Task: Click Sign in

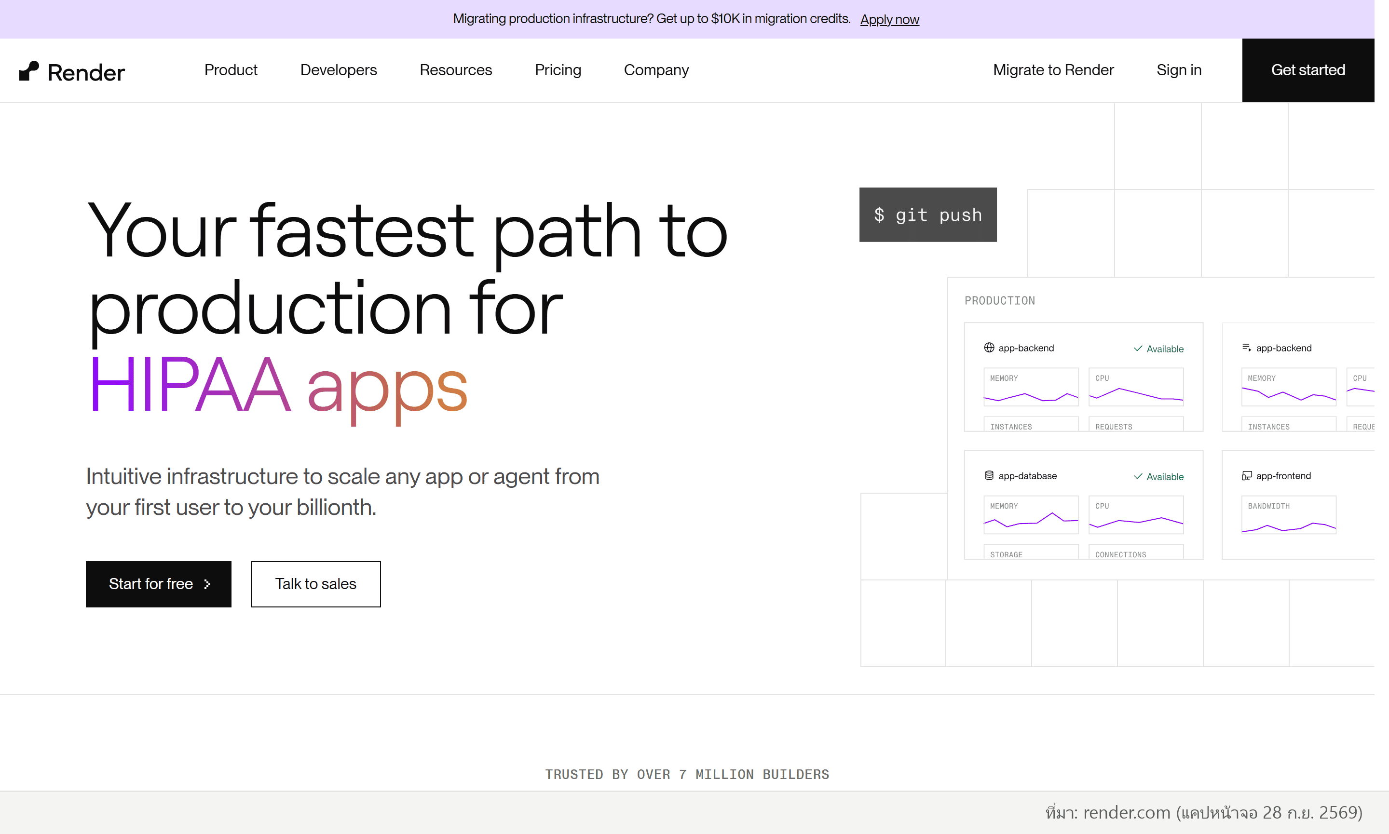Action: [1179, 70]
